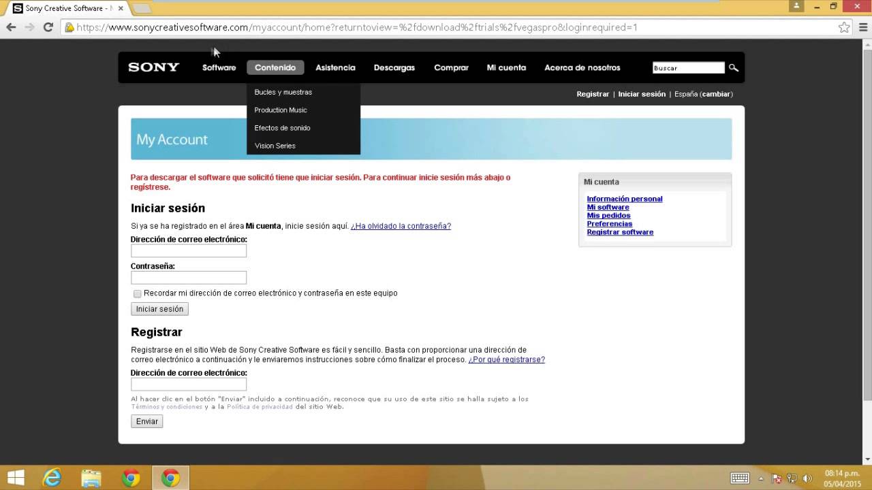This screenshot has height=490, width=872.
Task: Click the taskbar clock and date
Action: 842,478
